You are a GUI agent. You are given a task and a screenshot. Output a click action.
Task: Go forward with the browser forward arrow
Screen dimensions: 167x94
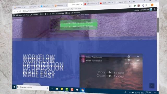pyautogui.click(x=17, y=11)
